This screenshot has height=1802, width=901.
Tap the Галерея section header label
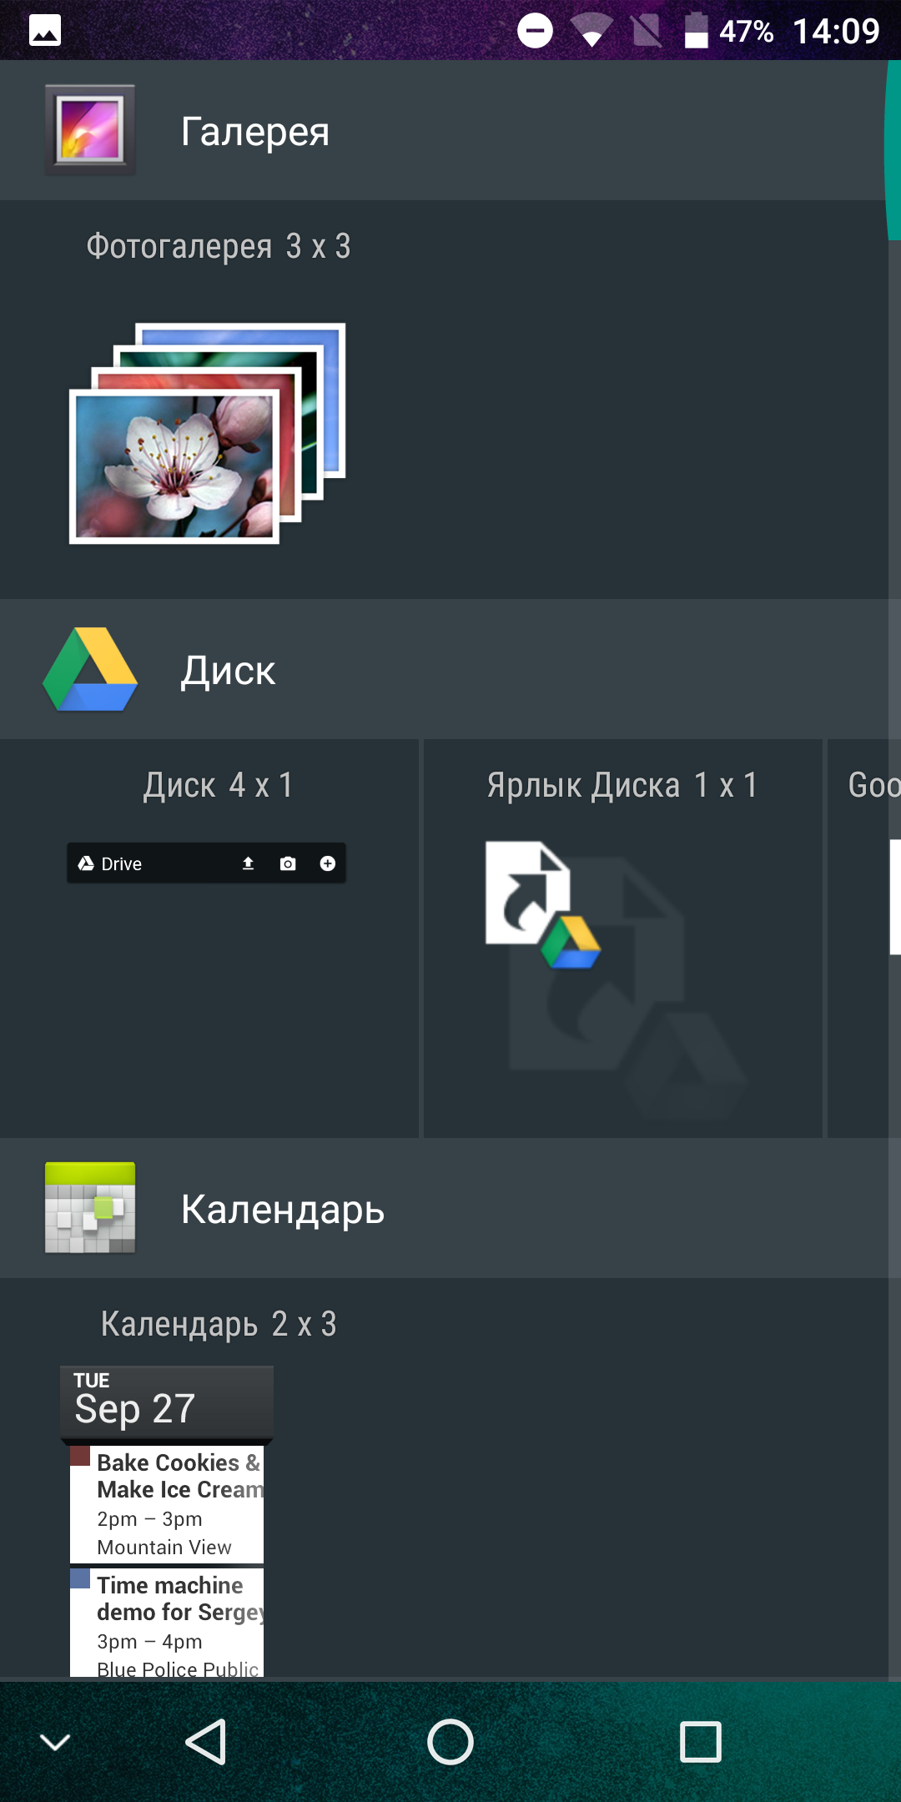pos(255,132)
